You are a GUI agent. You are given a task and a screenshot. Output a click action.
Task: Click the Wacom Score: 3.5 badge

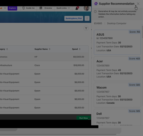click(x=134, y=85)
